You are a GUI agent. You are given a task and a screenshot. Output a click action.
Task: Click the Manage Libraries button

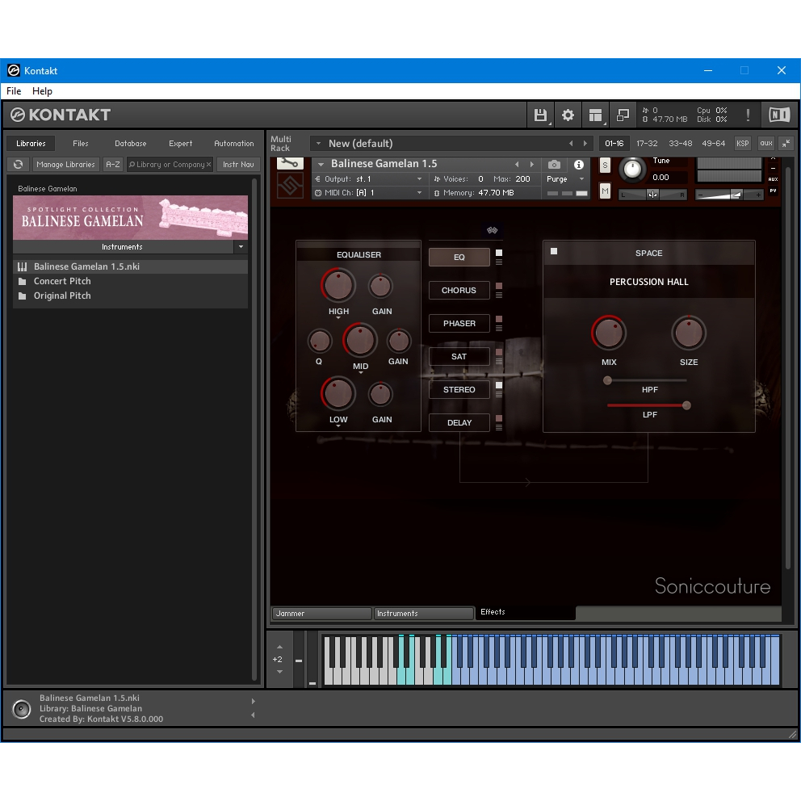65,165
